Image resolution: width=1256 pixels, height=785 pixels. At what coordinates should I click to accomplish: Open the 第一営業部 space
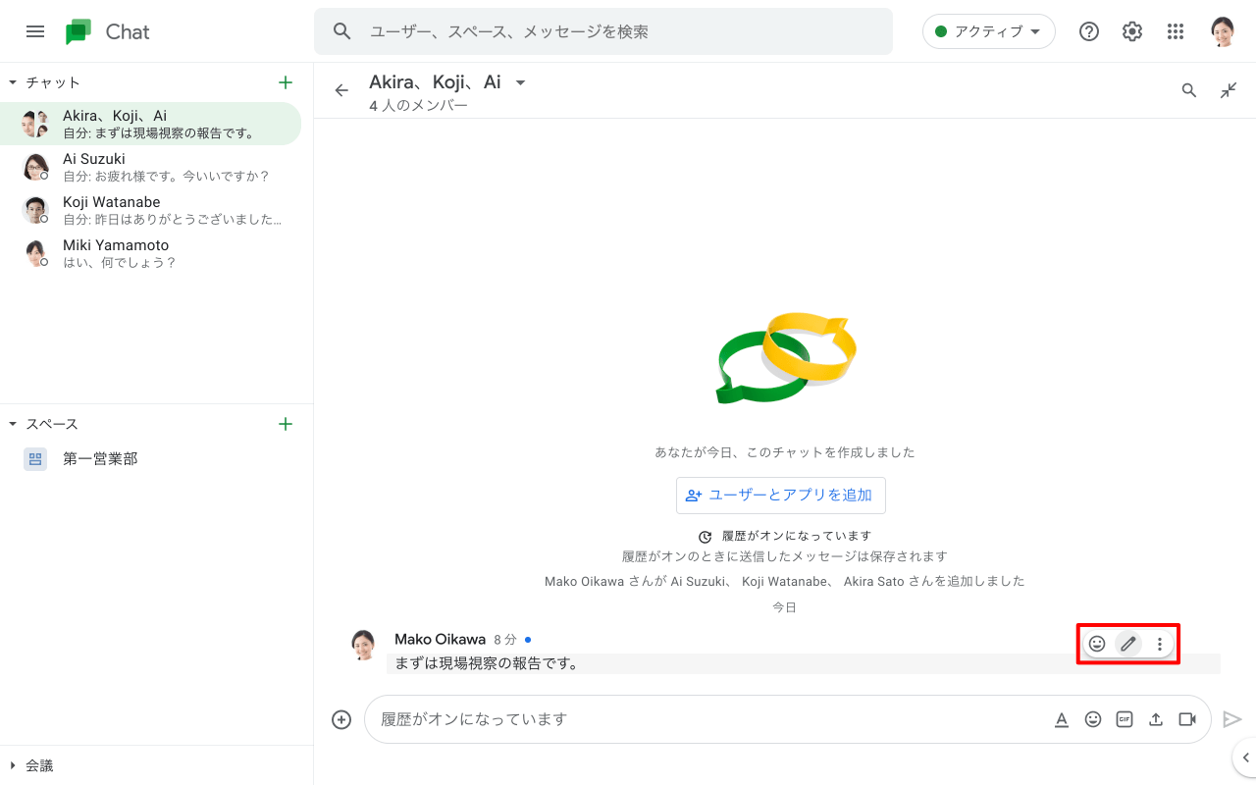tap(150, 458)
